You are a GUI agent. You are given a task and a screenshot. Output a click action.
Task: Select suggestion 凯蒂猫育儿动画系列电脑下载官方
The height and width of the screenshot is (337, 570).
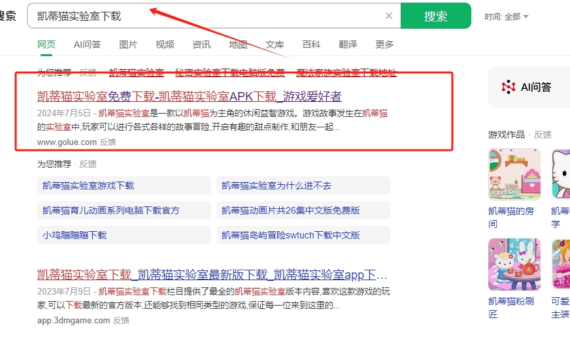click(124, 210)
